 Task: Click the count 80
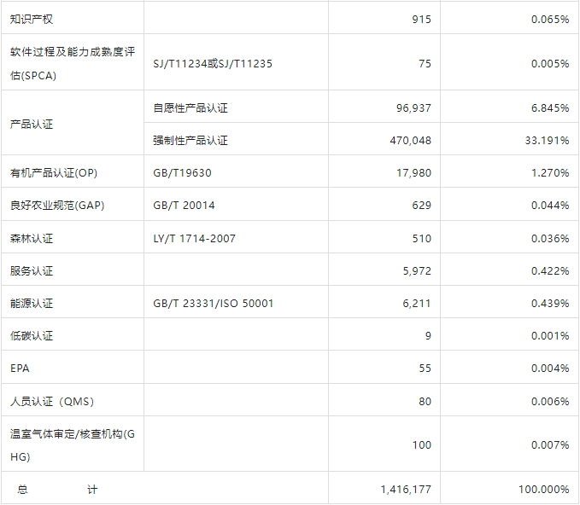pos(425,402)
